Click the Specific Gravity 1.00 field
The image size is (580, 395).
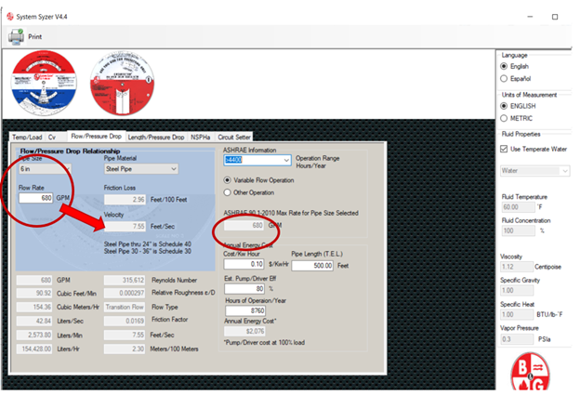(517, 290)
